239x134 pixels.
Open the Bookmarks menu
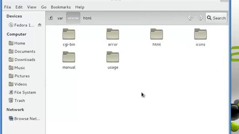[x=60, y=7]
